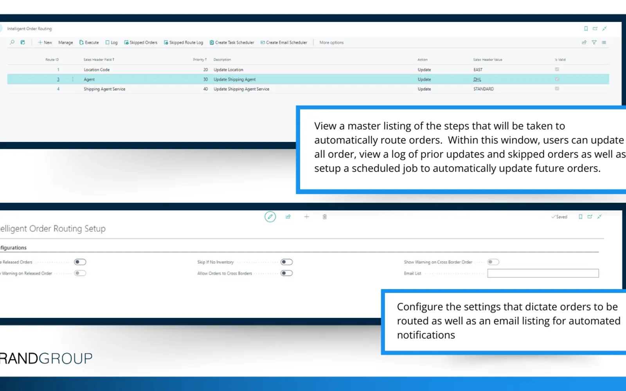The width and height of the screenshot is (626, 391).
Task: Bookmark the Intelligent Order Routing page
Action: (x=586, y=29)
